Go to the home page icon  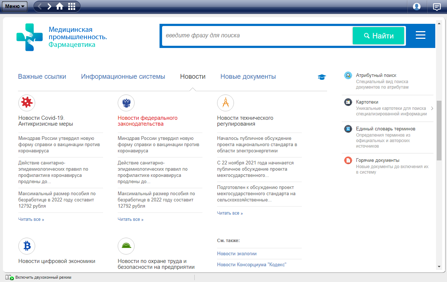click(x=59, y=6)
